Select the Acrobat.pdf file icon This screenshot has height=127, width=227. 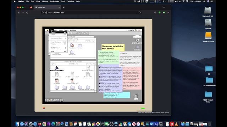(x=57, y=81)
